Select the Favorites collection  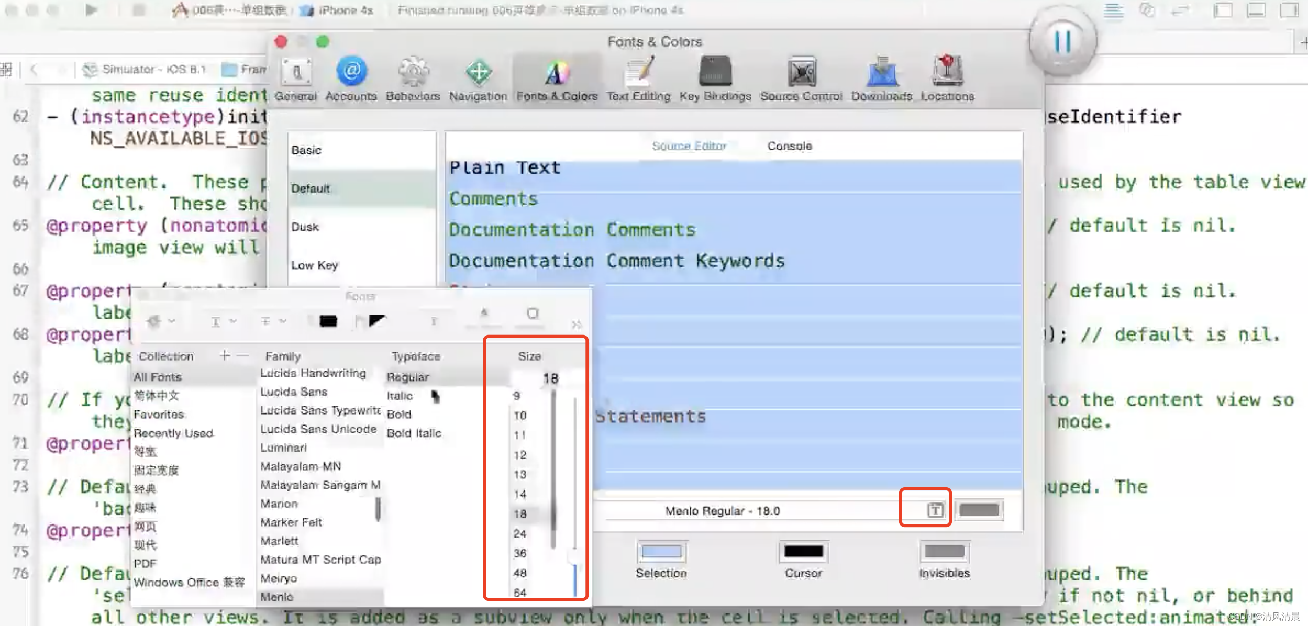coord(194,415)
